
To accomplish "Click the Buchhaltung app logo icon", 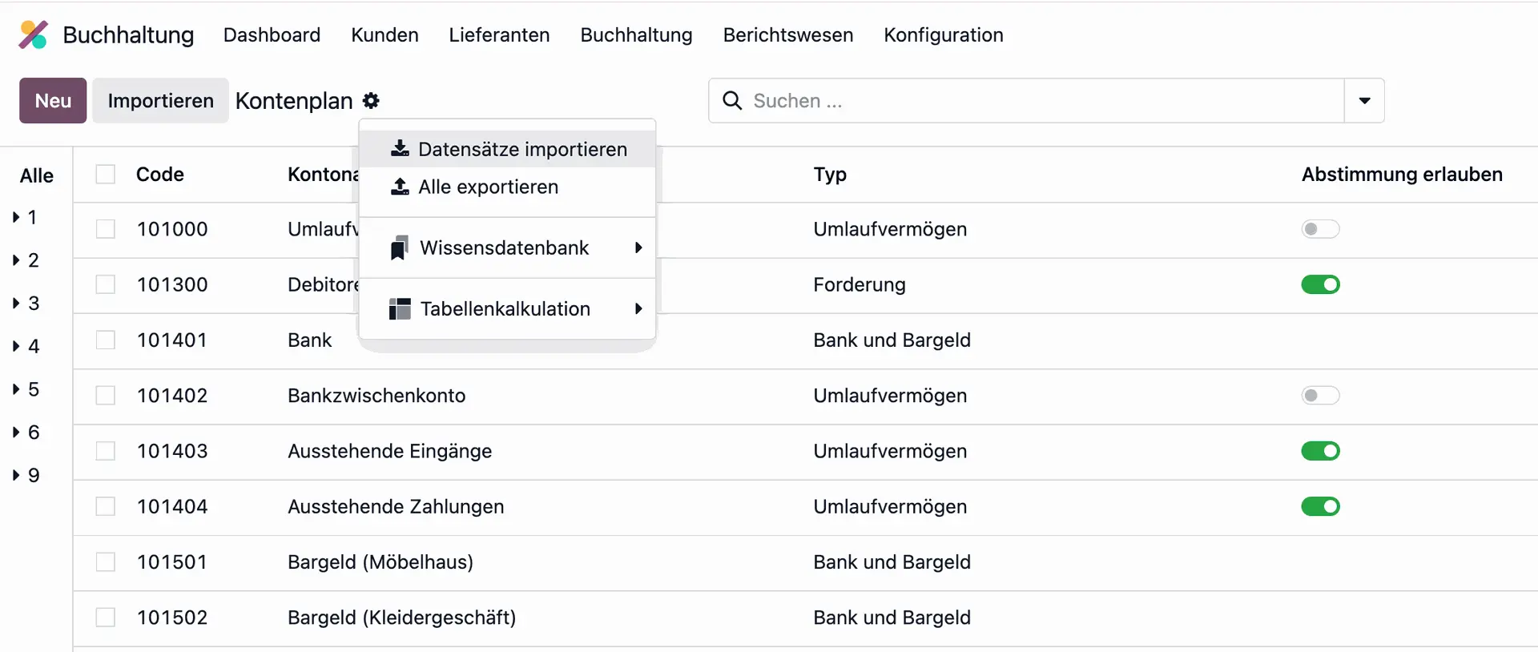I will [34, 34].
